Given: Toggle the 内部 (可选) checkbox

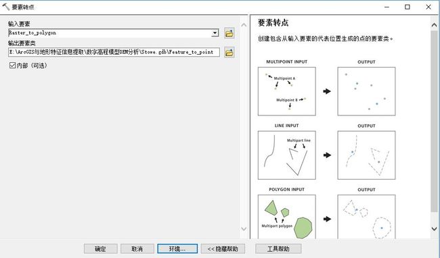Looking at the screenshot, I should coord(12,66).
